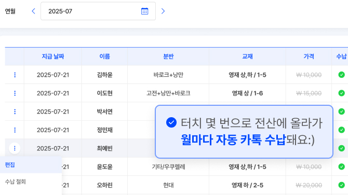Select 수납 철회 in the context menu

(31, 182)
